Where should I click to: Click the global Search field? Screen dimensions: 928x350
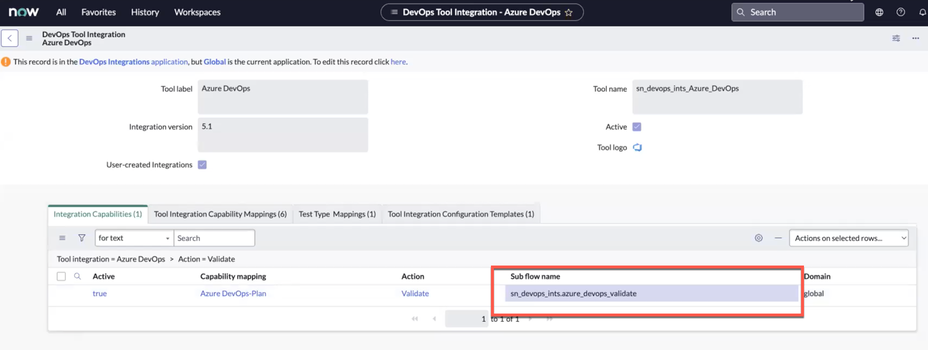(x=798, y=12)
